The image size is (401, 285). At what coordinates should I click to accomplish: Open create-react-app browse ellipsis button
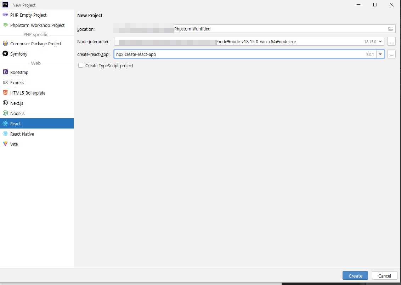click(x=391, y=55)
